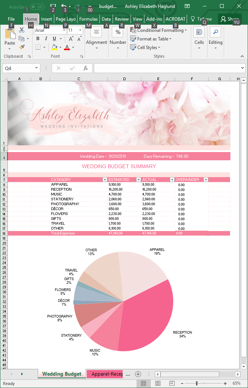Decrease font size with small A
Image resolution: width=248 pixels, height=388 pixels.
pyautogui.click(x=79, y=39)
